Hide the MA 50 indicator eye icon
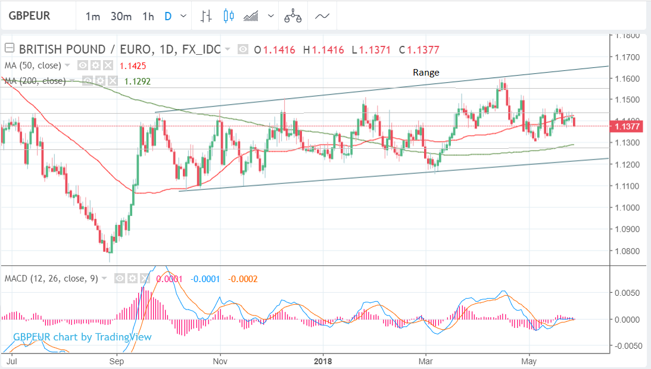The width and height of the screenshot is (651, 369). pos(83,65)
